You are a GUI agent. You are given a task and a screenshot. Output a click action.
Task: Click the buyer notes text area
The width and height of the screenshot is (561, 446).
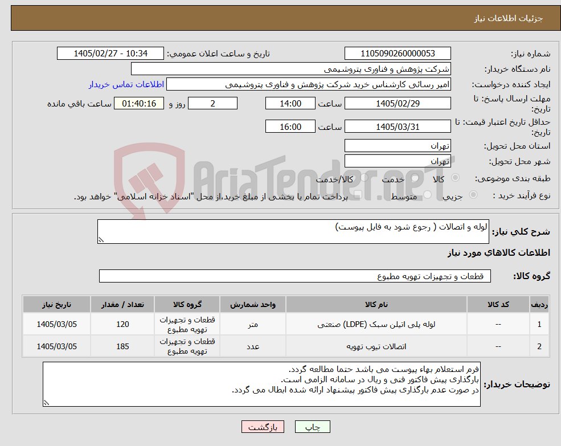click(x=261, y=384)
